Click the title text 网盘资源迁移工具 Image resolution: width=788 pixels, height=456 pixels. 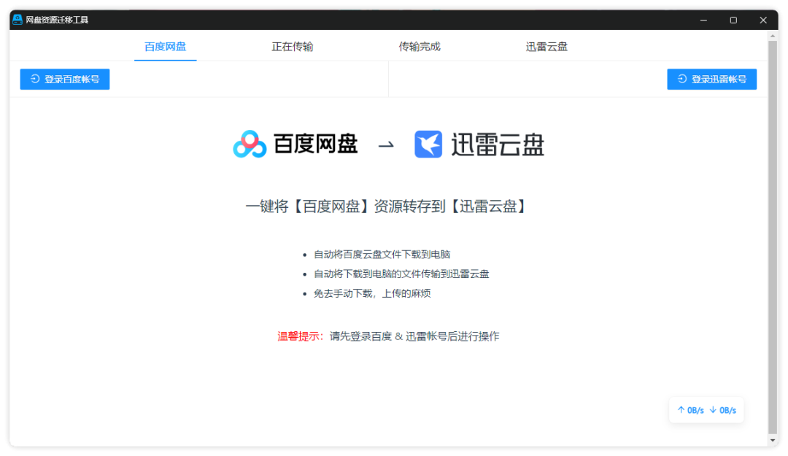pos(57,20)
